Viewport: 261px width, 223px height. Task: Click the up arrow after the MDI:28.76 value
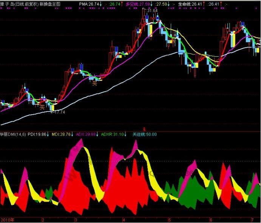click(73, 134)
